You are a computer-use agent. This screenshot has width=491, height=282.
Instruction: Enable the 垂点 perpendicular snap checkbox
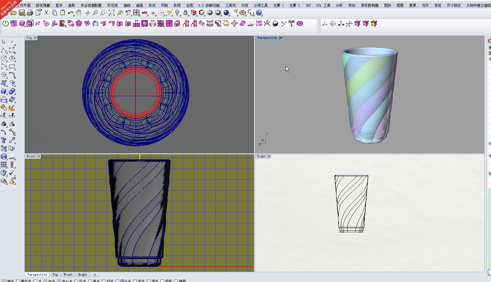(90, 281)
